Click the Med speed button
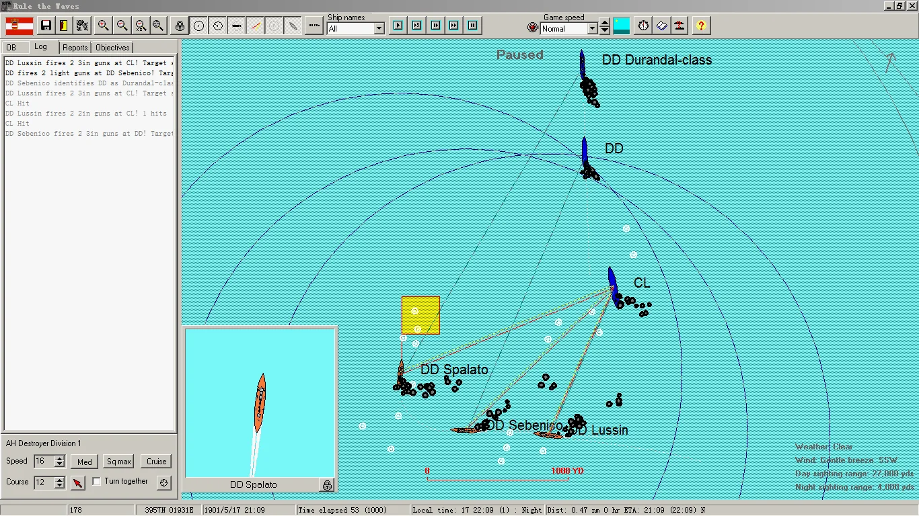Screen dimensions: 919x516 [x=85, y=462]
